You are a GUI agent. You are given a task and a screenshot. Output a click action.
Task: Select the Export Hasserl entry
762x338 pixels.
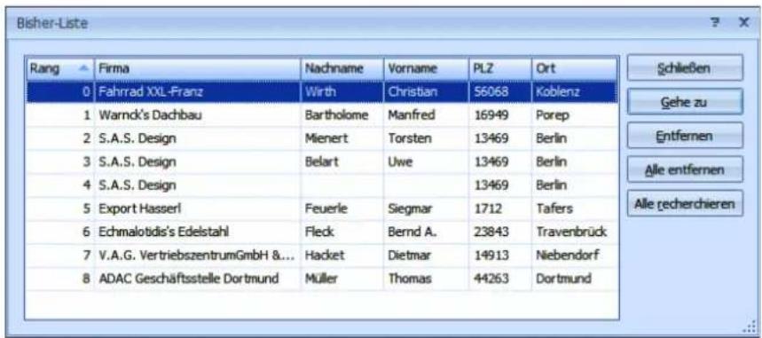322,208
